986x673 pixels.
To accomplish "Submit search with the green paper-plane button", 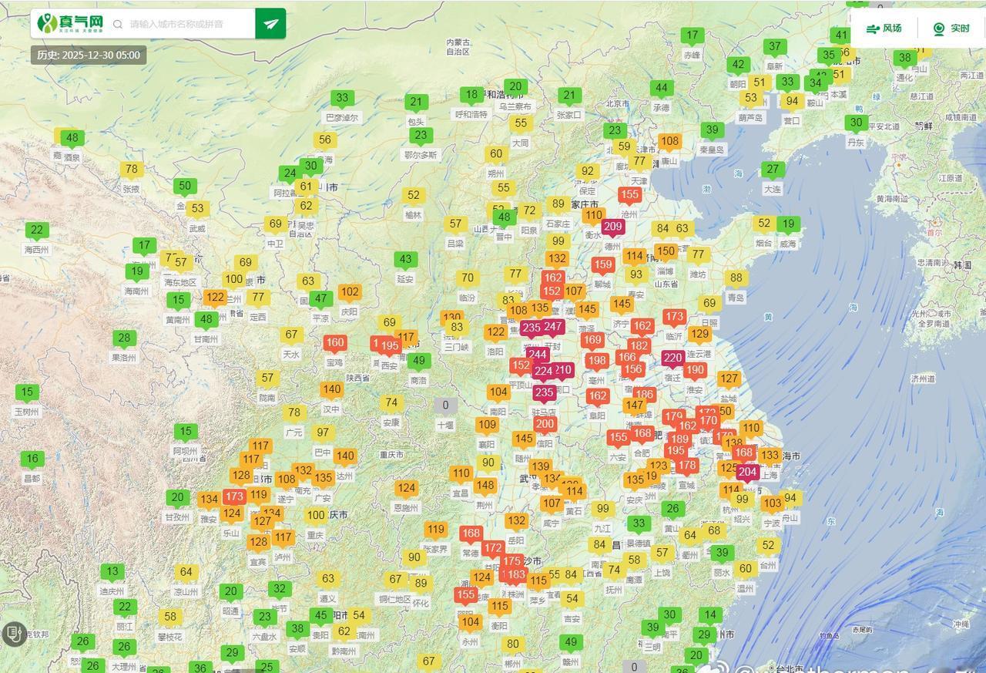I will point(270,24).
